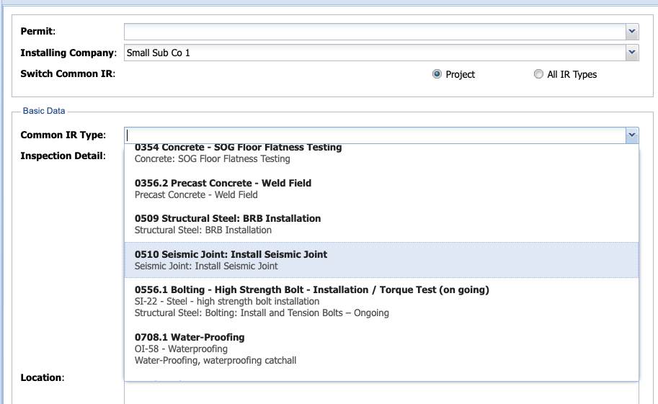Click the Switch Common IR label

[68, 74]
